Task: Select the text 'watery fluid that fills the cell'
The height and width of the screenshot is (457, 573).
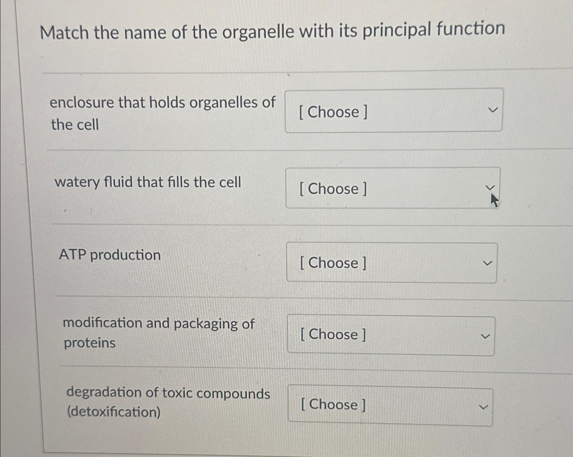Action: [x=148, y=182]
